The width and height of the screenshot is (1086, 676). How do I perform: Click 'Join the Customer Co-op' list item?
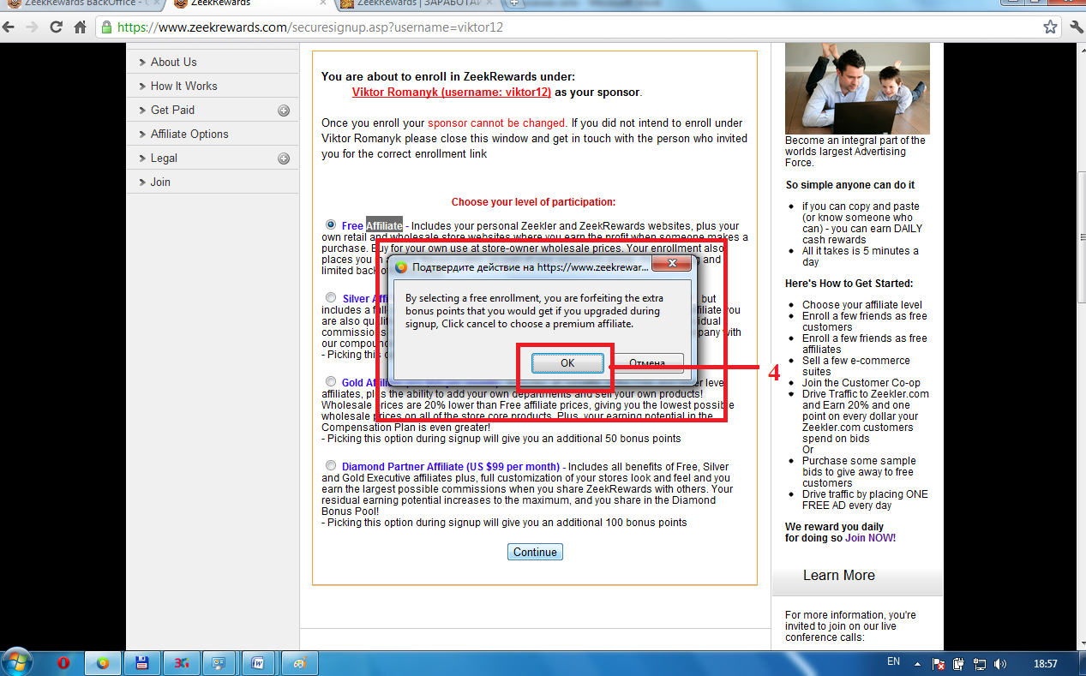[861, 383]
